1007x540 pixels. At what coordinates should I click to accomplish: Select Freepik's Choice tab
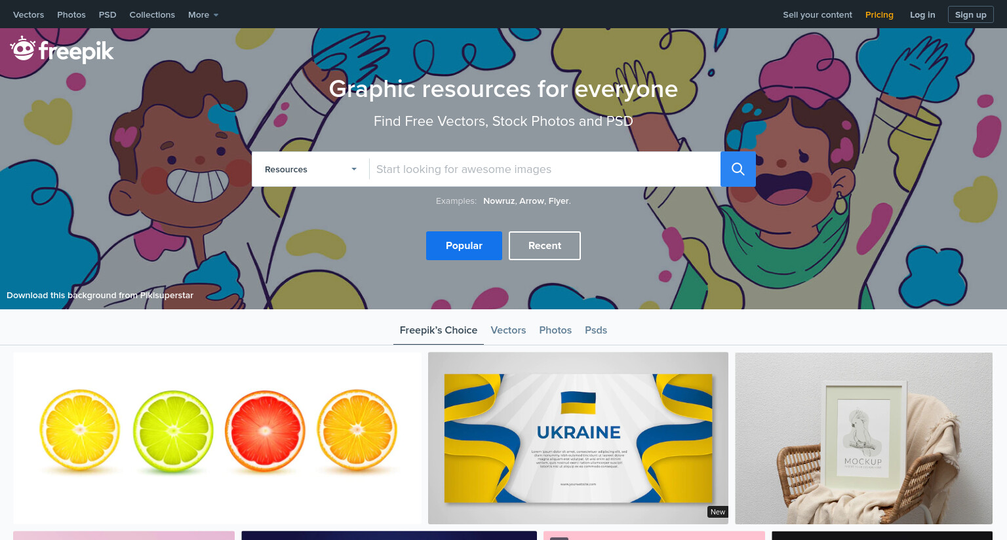[x=439, y=330]
